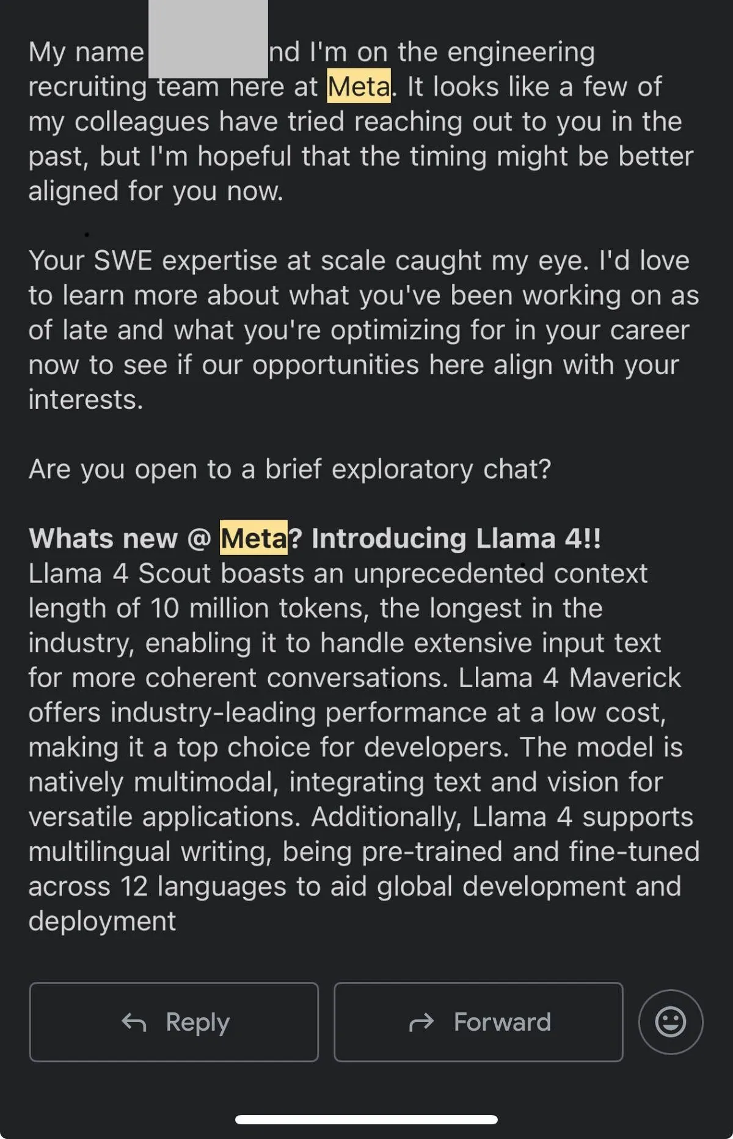Click the curved reply arrow icon
Image resolution: width=733 pixels, height=1139 pixels.
[x=134, y=1022]
